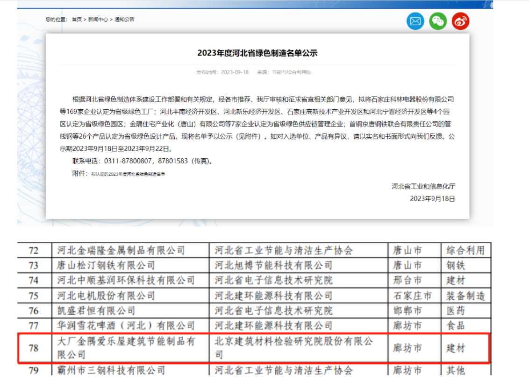
Task: Select 北京建筑材料检验研究院股份有限公司 cell
Action: (x=299, y=348)
